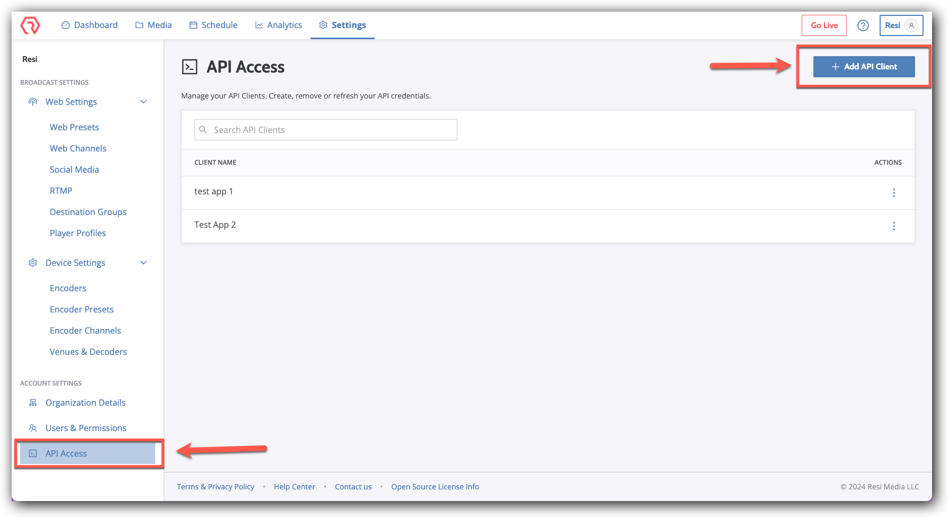Open help via the question mark icon
This screenshot has width=949, height=518.
click(x=863, y=25)
